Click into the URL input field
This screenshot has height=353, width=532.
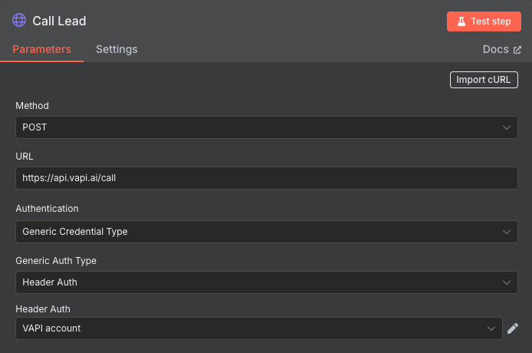point(267,178)
